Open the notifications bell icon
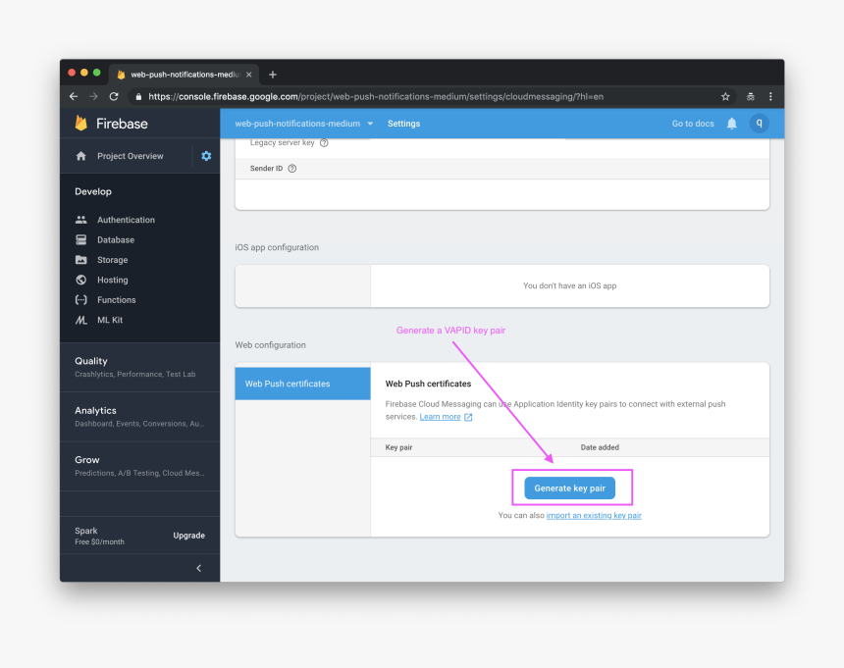Screen dimensions: 844x668 tap(731, 124)
